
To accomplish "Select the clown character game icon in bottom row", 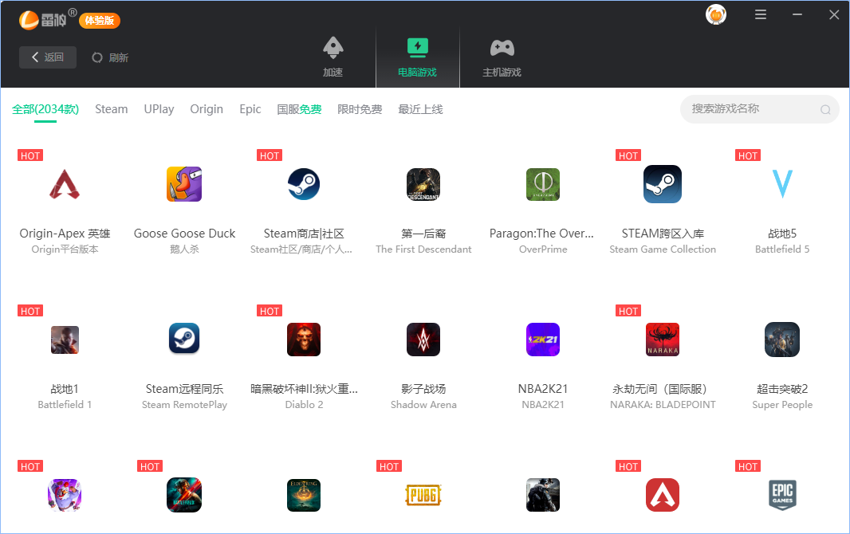I will coord(65,495).
